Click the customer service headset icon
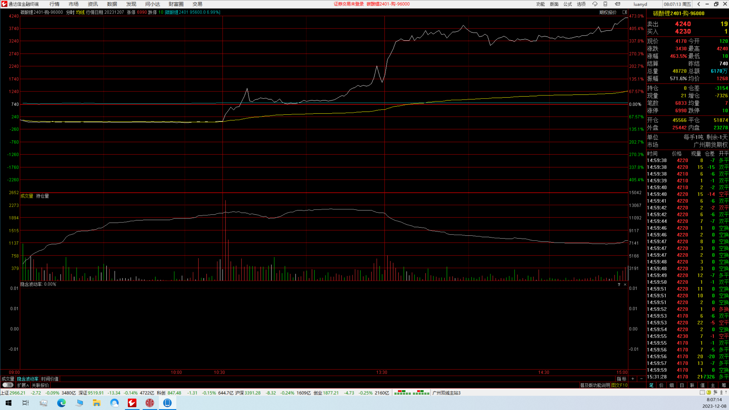The width and height of the screenshot is (729, 410). [x=595, y=4]
